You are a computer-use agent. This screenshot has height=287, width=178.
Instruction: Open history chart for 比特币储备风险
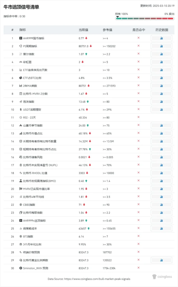point(161,157)
